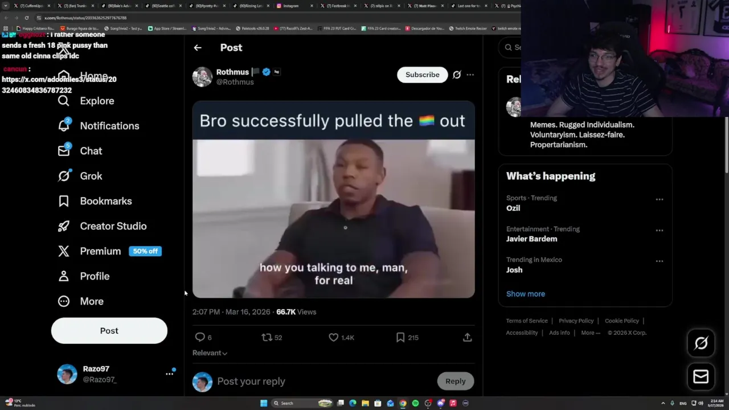Click the Subscribe button
Image resolution: width=729 pixels, height=410 pixels.
point(422,75)
